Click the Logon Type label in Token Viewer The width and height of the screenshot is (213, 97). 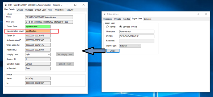(111, 46)
